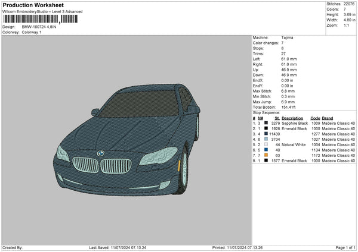The image size is (358, 252).
Task: Click the Description column header
Action: click(x=292, y=117)
